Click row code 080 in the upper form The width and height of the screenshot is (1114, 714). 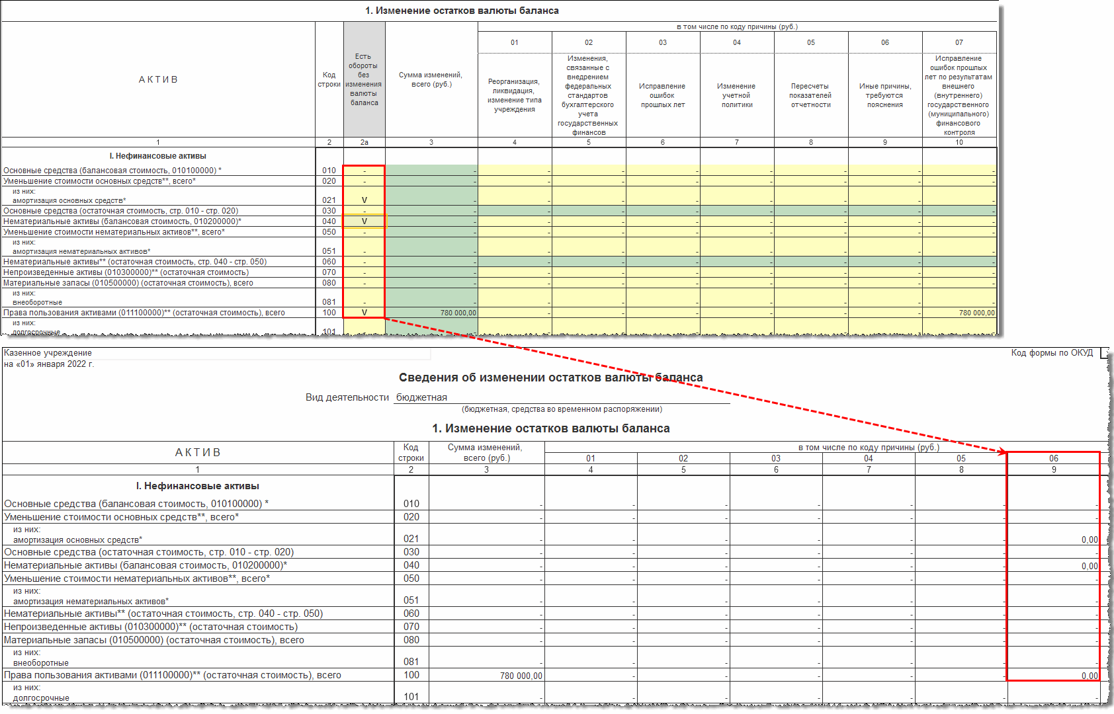[329, 283]
